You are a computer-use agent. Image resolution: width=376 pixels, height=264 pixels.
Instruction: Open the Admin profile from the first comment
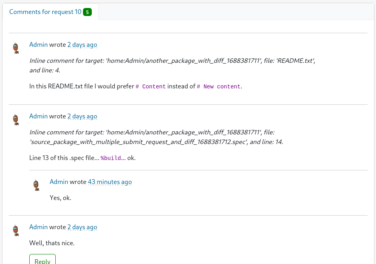(38, 44)
